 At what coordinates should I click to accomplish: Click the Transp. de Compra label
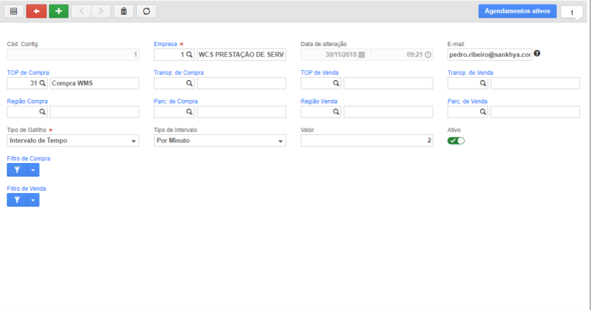click(x=179, y=72)
